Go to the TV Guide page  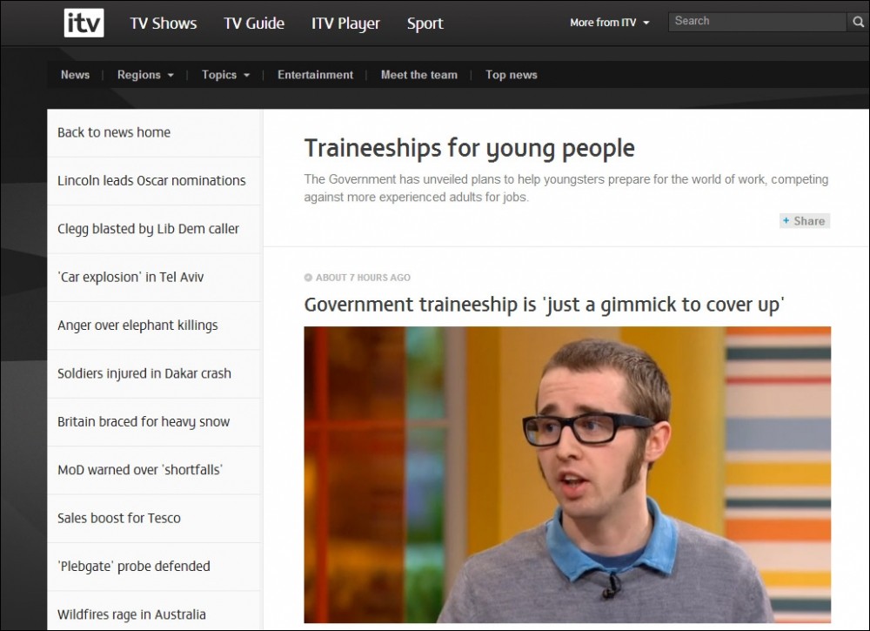point(254,23)
